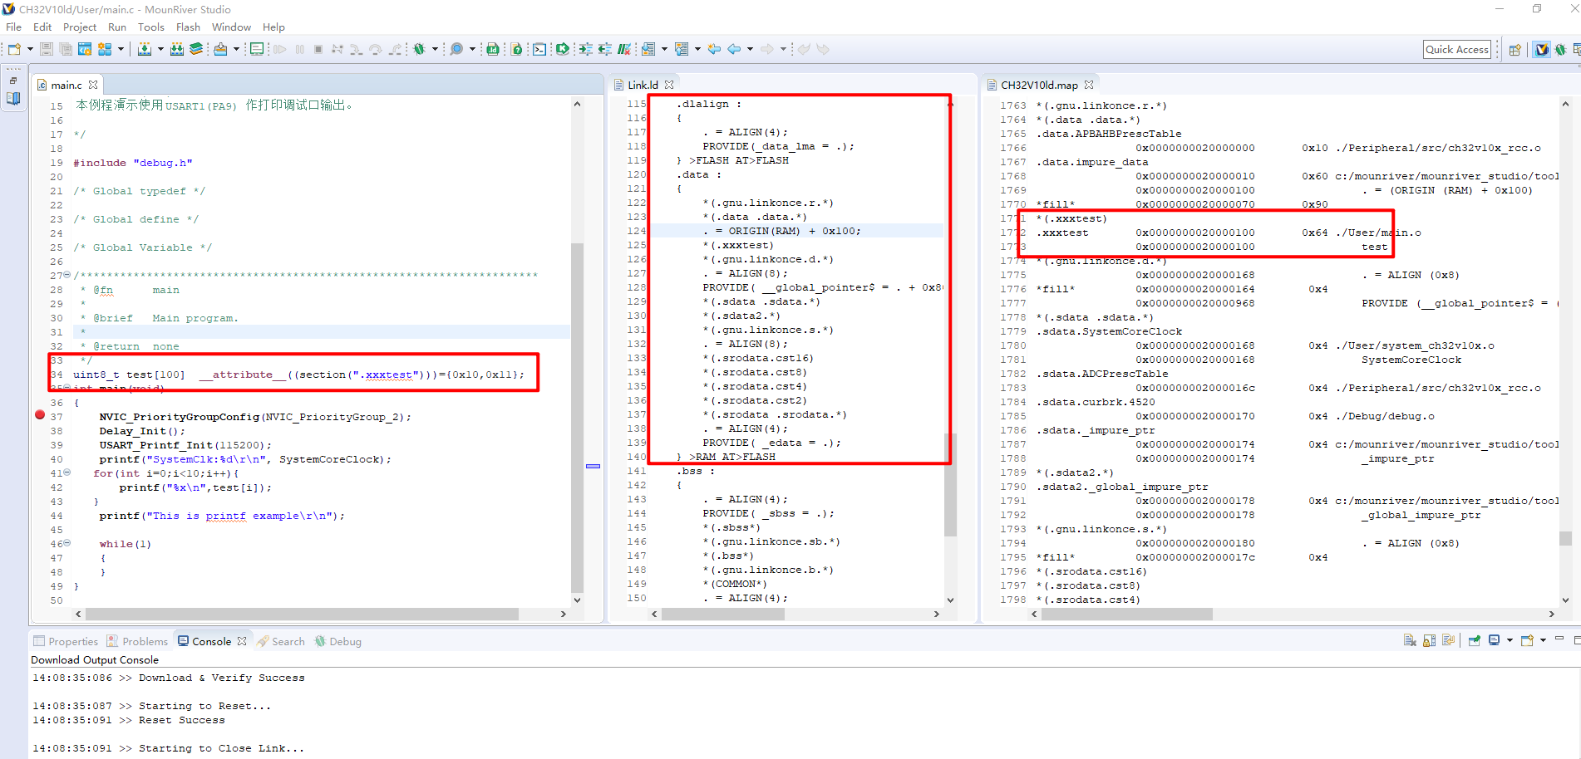The height and width of the screenshot is (759, 1581).
Task: Open the File menu
Action: tap(13, 27)
